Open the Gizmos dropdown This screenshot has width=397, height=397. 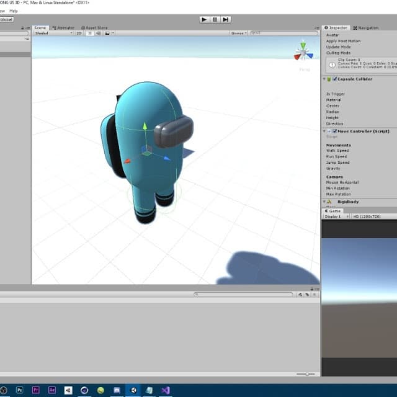(238, 33)
